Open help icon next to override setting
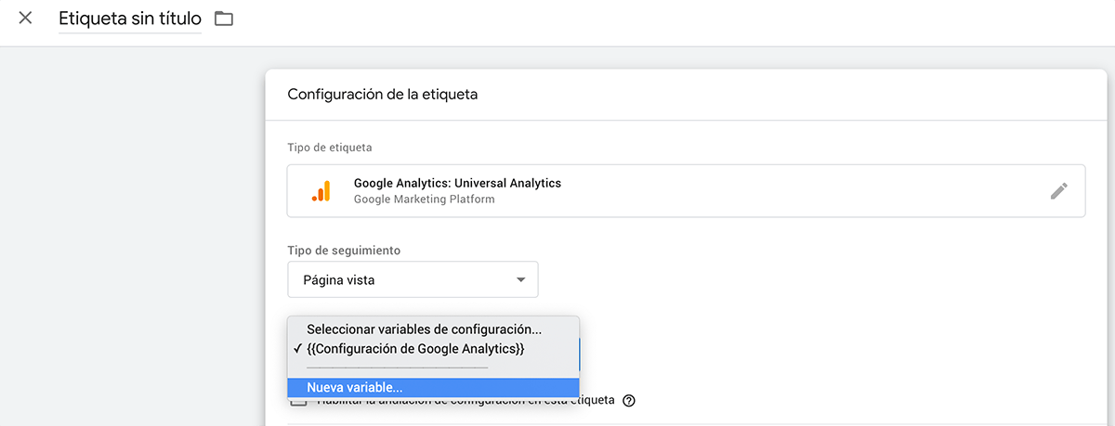Screen dimensions: 1115x426 coord(629,401)
